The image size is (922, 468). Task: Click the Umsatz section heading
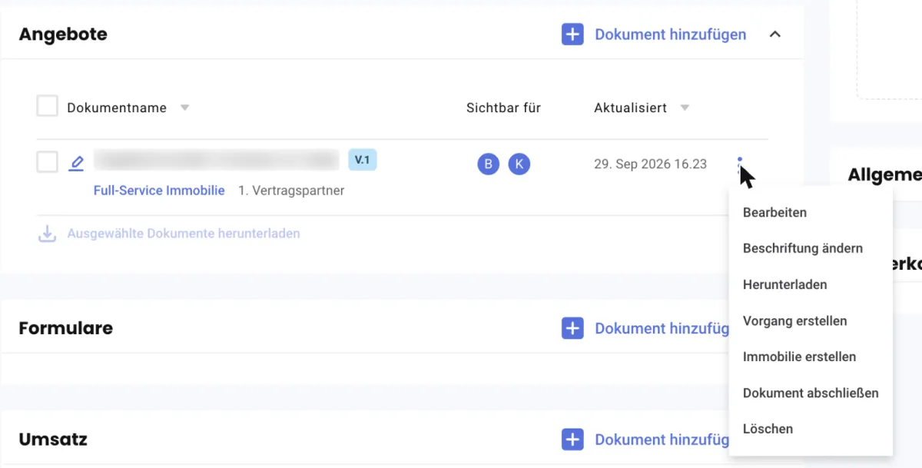point(53,440)
